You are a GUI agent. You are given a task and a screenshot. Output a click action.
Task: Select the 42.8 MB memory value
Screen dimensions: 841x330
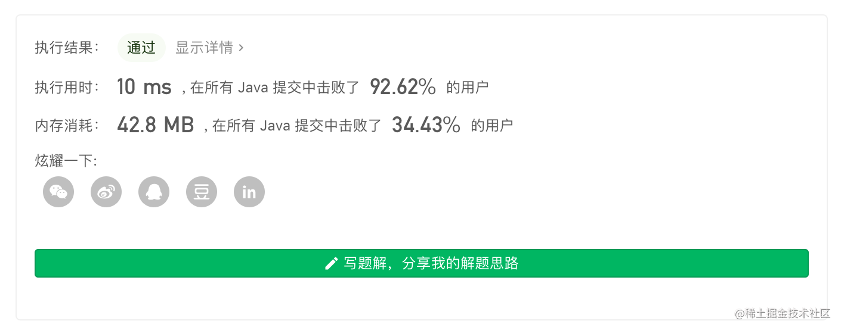tap(156, 125)
